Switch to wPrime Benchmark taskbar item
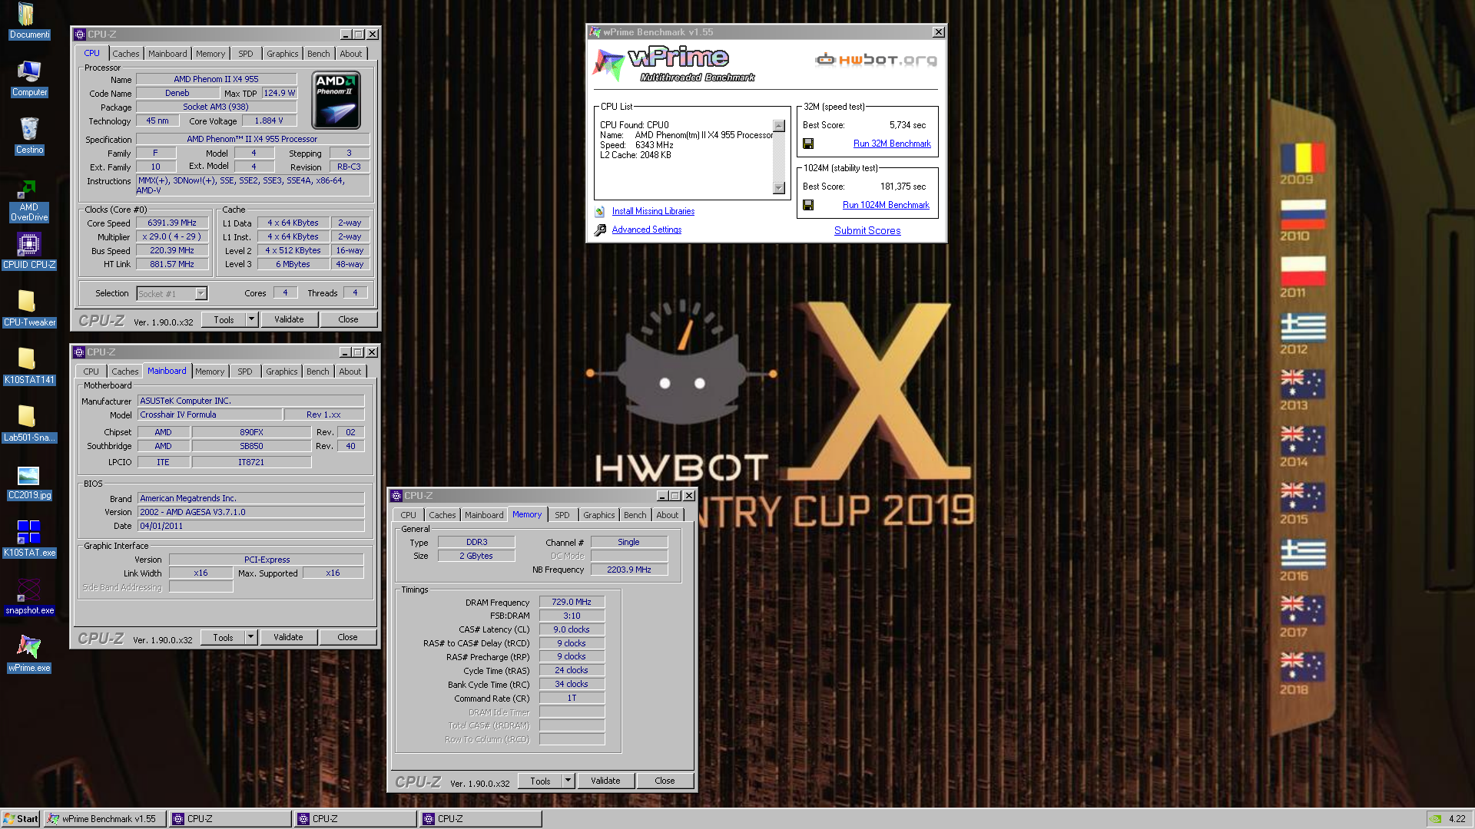This screenshot has width=1475, height=829. [x=106, y=819]
